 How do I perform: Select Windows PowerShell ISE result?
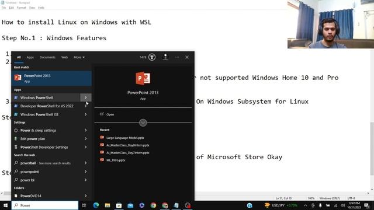[x=46, y=114]
